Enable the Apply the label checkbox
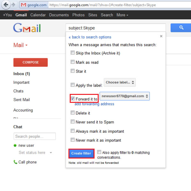 click(x=73, y=85)
